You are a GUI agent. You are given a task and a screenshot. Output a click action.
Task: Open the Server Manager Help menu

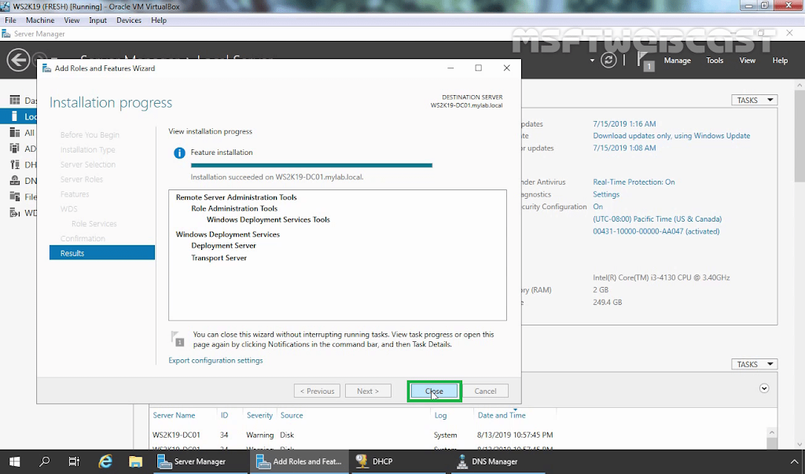(780, 60)
